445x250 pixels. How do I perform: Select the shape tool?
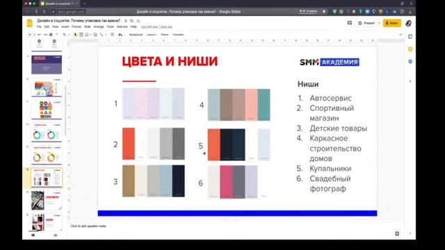95,35
